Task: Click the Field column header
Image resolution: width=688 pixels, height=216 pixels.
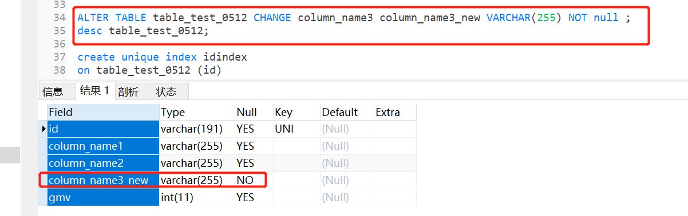Action: click(x=103, y=112)
